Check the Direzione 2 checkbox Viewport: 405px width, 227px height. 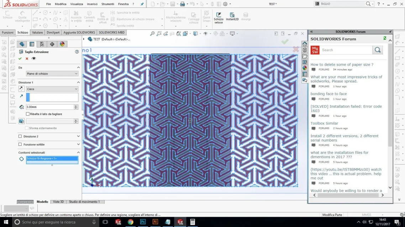20,136
